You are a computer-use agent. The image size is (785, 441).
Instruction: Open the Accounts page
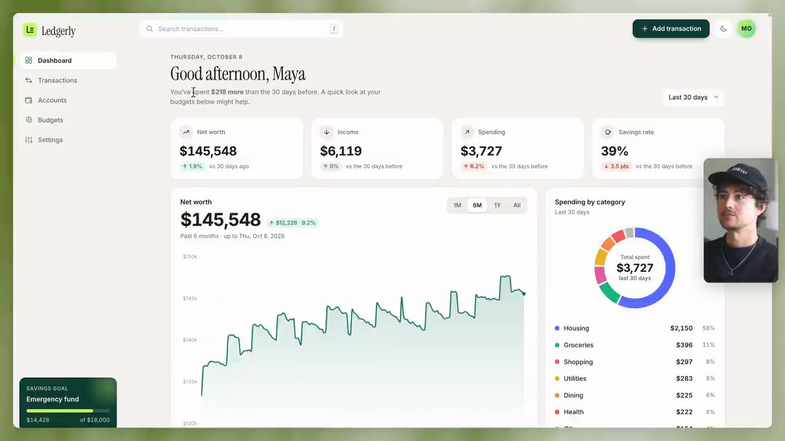tap(68, 100)
